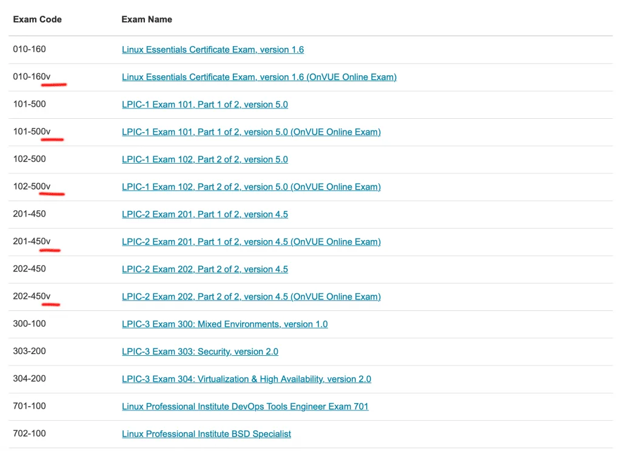
Task: Open LPIC-2 Exam 202 OnVUE Online Exam link
Action: pos(251,296)
